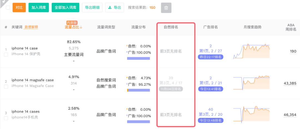Click translation iPhone 14 保护壳
This screenshot has height=129, width=300.
pos(26,54)
